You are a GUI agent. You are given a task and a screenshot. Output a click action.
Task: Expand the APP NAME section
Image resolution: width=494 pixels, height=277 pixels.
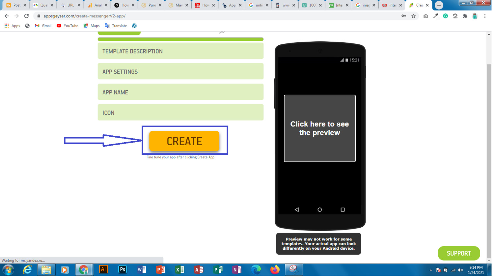[x=180, y=92]
